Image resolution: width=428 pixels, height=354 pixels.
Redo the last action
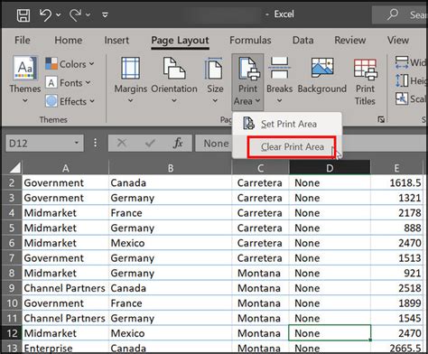pos(75,14)
